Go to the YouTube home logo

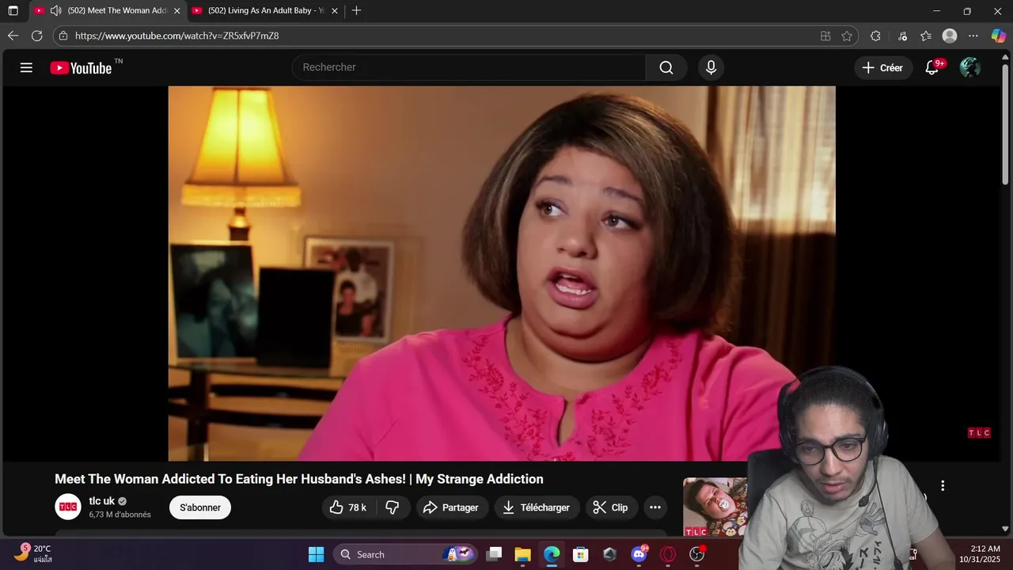point(82,68)
